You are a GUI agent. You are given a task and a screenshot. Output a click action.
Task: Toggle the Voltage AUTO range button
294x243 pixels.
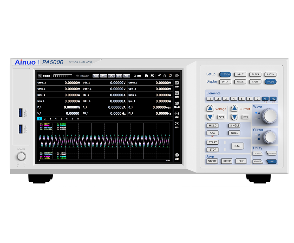pyautogui.click(x=221, y=117)
